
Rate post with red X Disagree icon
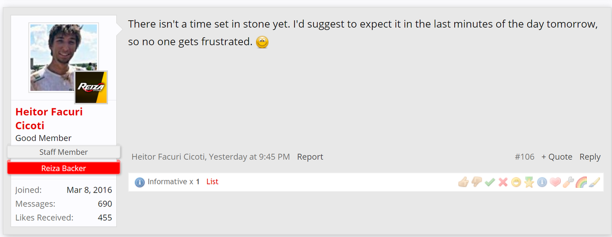503,182
